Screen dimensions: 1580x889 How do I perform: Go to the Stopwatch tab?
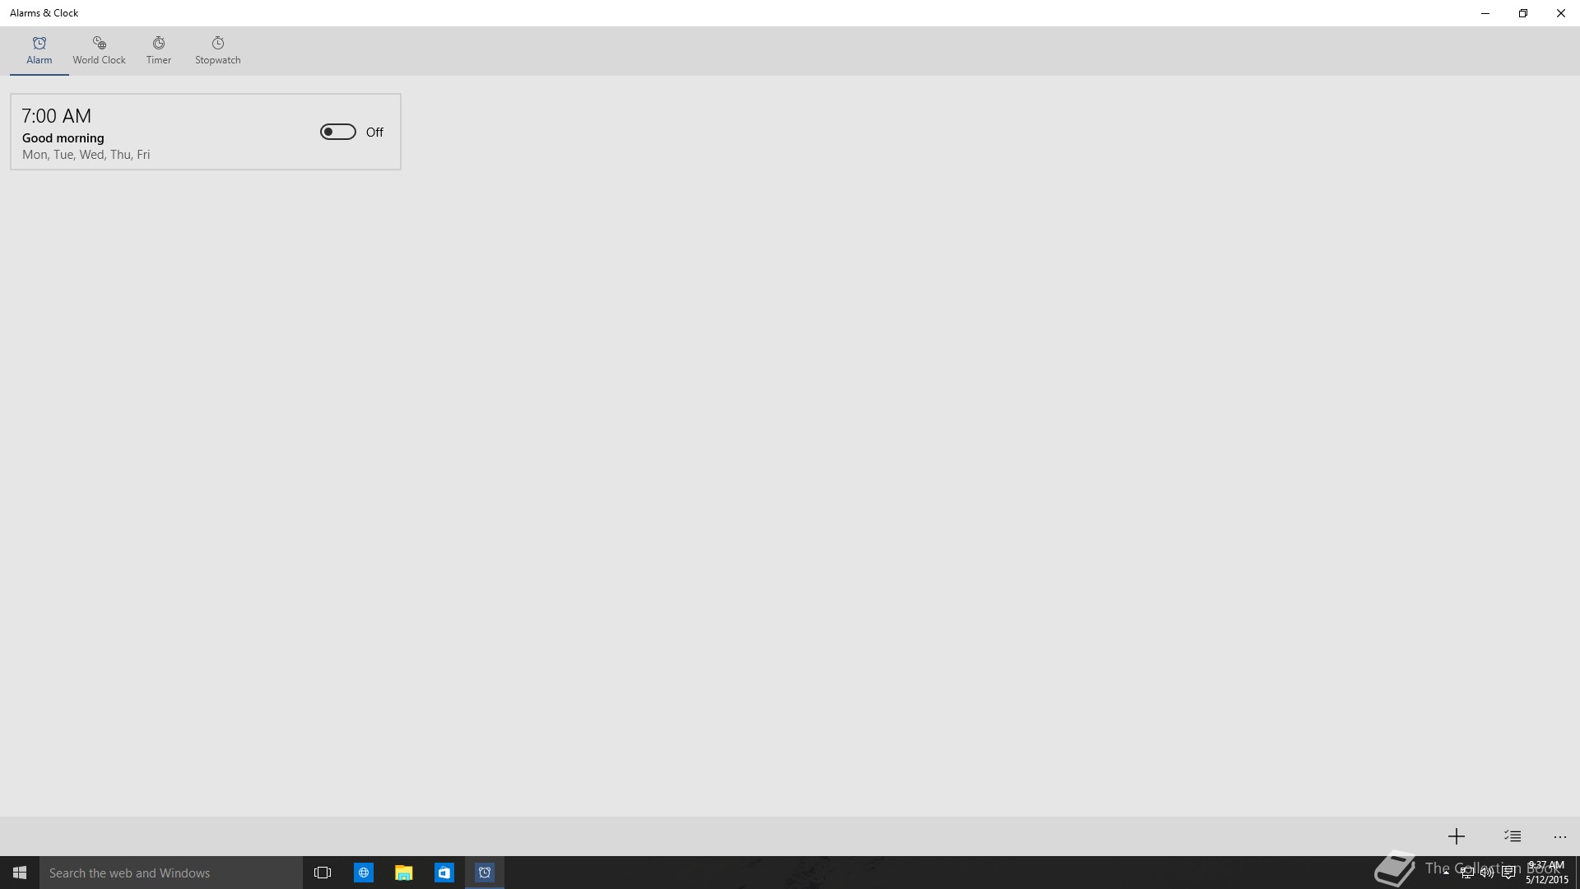[x=217, y=50]
